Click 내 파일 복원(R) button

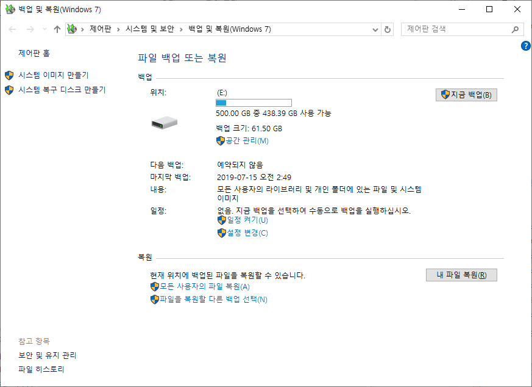click(x=461, y=275)
